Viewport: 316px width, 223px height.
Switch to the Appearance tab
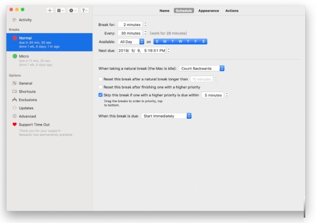click(209, 11)
